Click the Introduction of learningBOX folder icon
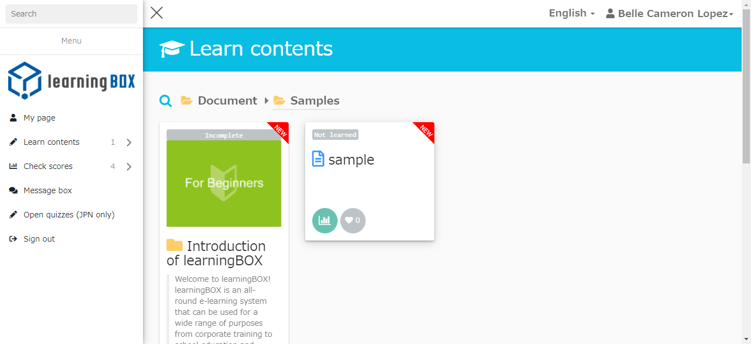751x344 pixels. (x=174, y=245)
